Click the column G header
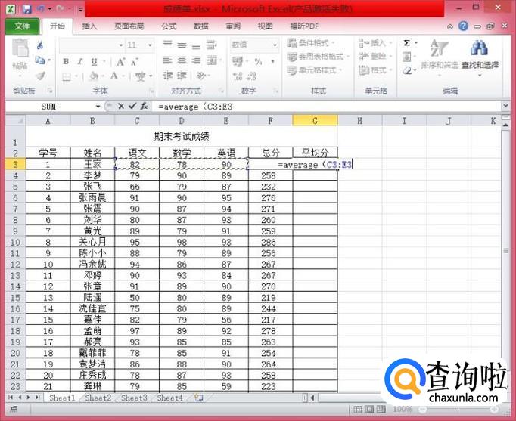This screenshot has width=516, height=421. pos(315,121)
